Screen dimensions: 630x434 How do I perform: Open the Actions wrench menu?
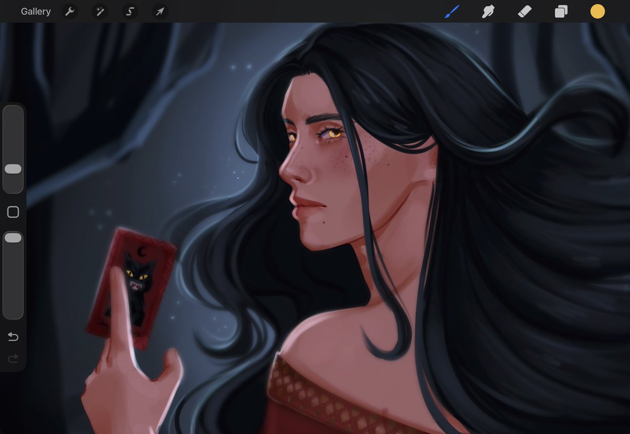[x=69, y=12]
